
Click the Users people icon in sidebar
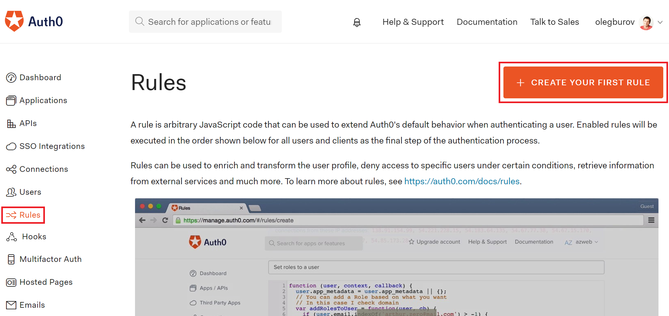[11, 192]
